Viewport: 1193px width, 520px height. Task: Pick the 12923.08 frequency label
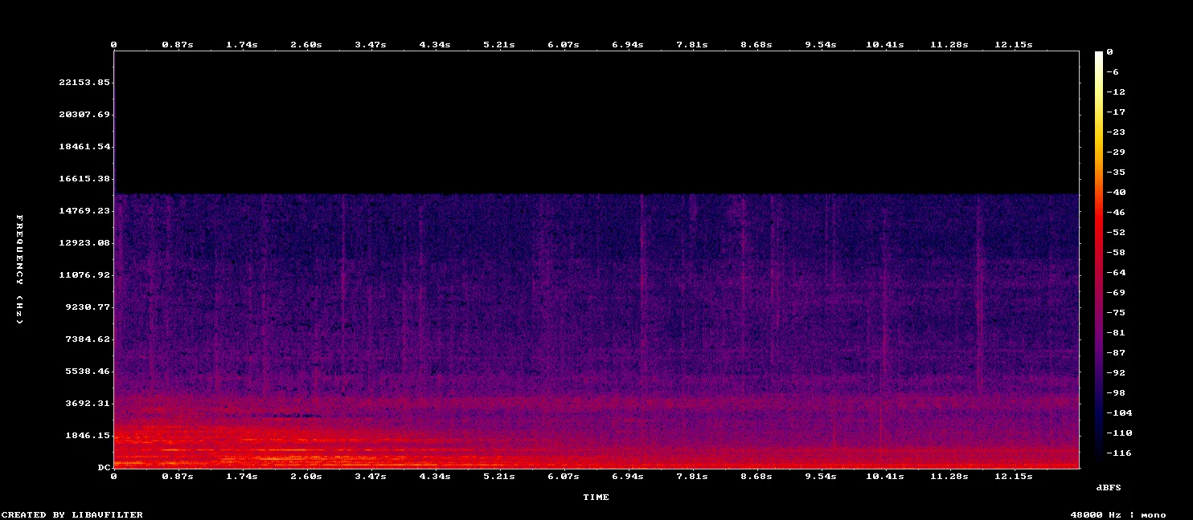pos(84,243)
